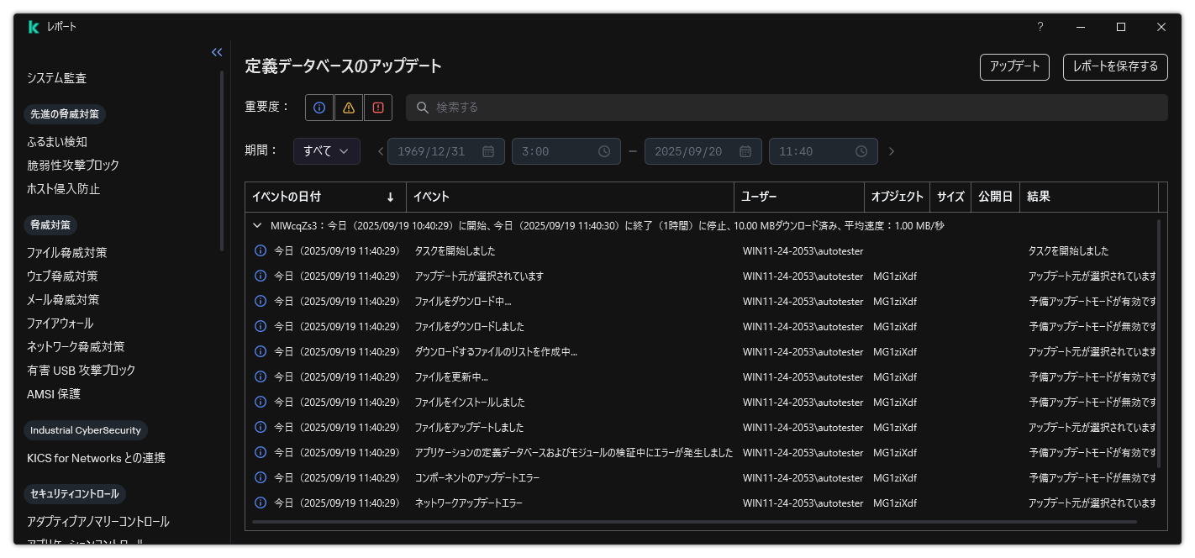Open the calendar icon on the 2025/09/20 date field
Viewport: 1195px width, 558px height.
coord(745,151)
